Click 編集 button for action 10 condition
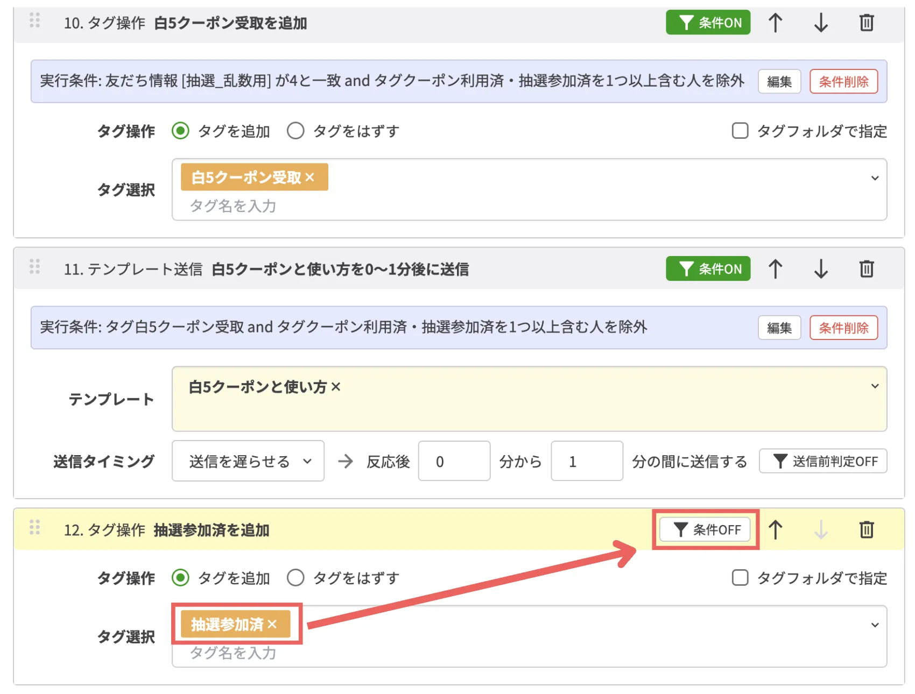 click(779, 81)
